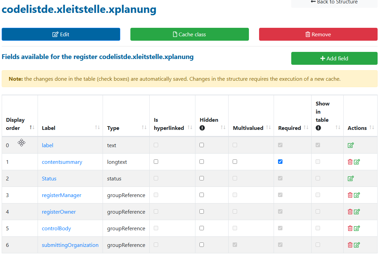Image resolution: width=382 pixels, height=254 pixels.
Task: Click edit icon for registerOwner row
Action: coord(357,212)
